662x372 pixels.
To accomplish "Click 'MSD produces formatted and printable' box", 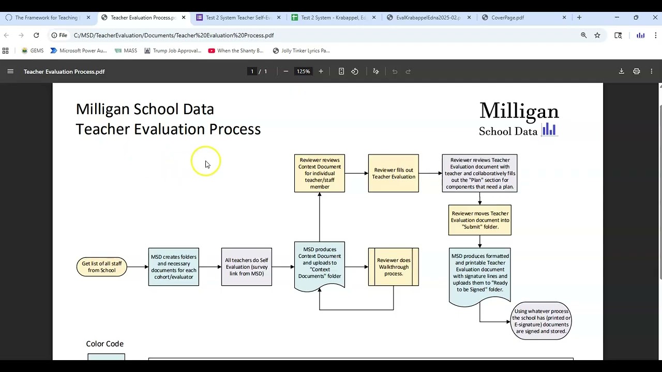I will pos(480,276).
